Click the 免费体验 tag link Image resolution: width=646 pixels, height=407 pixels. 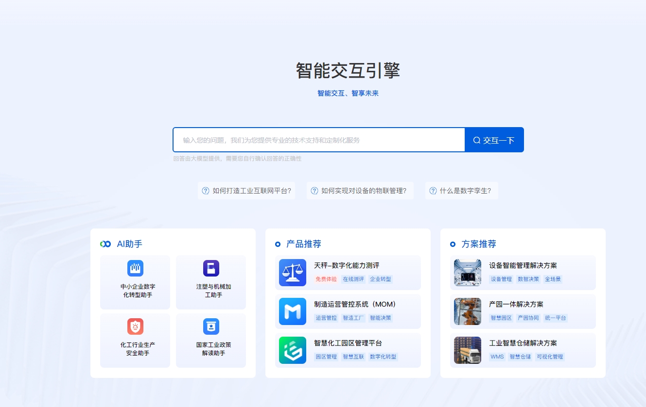click(x=326, y=279)
